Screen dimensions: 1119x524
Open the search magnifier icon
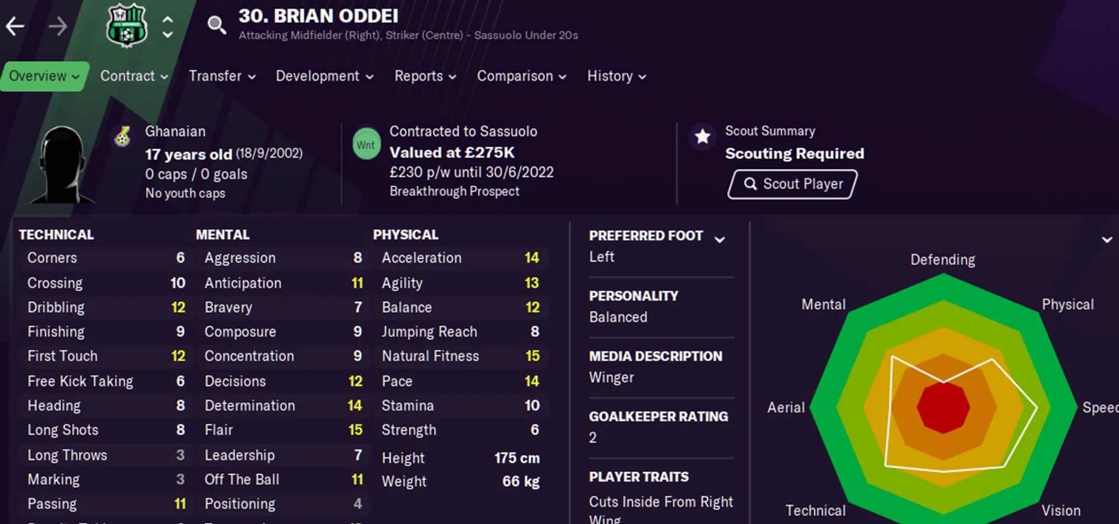216,25
